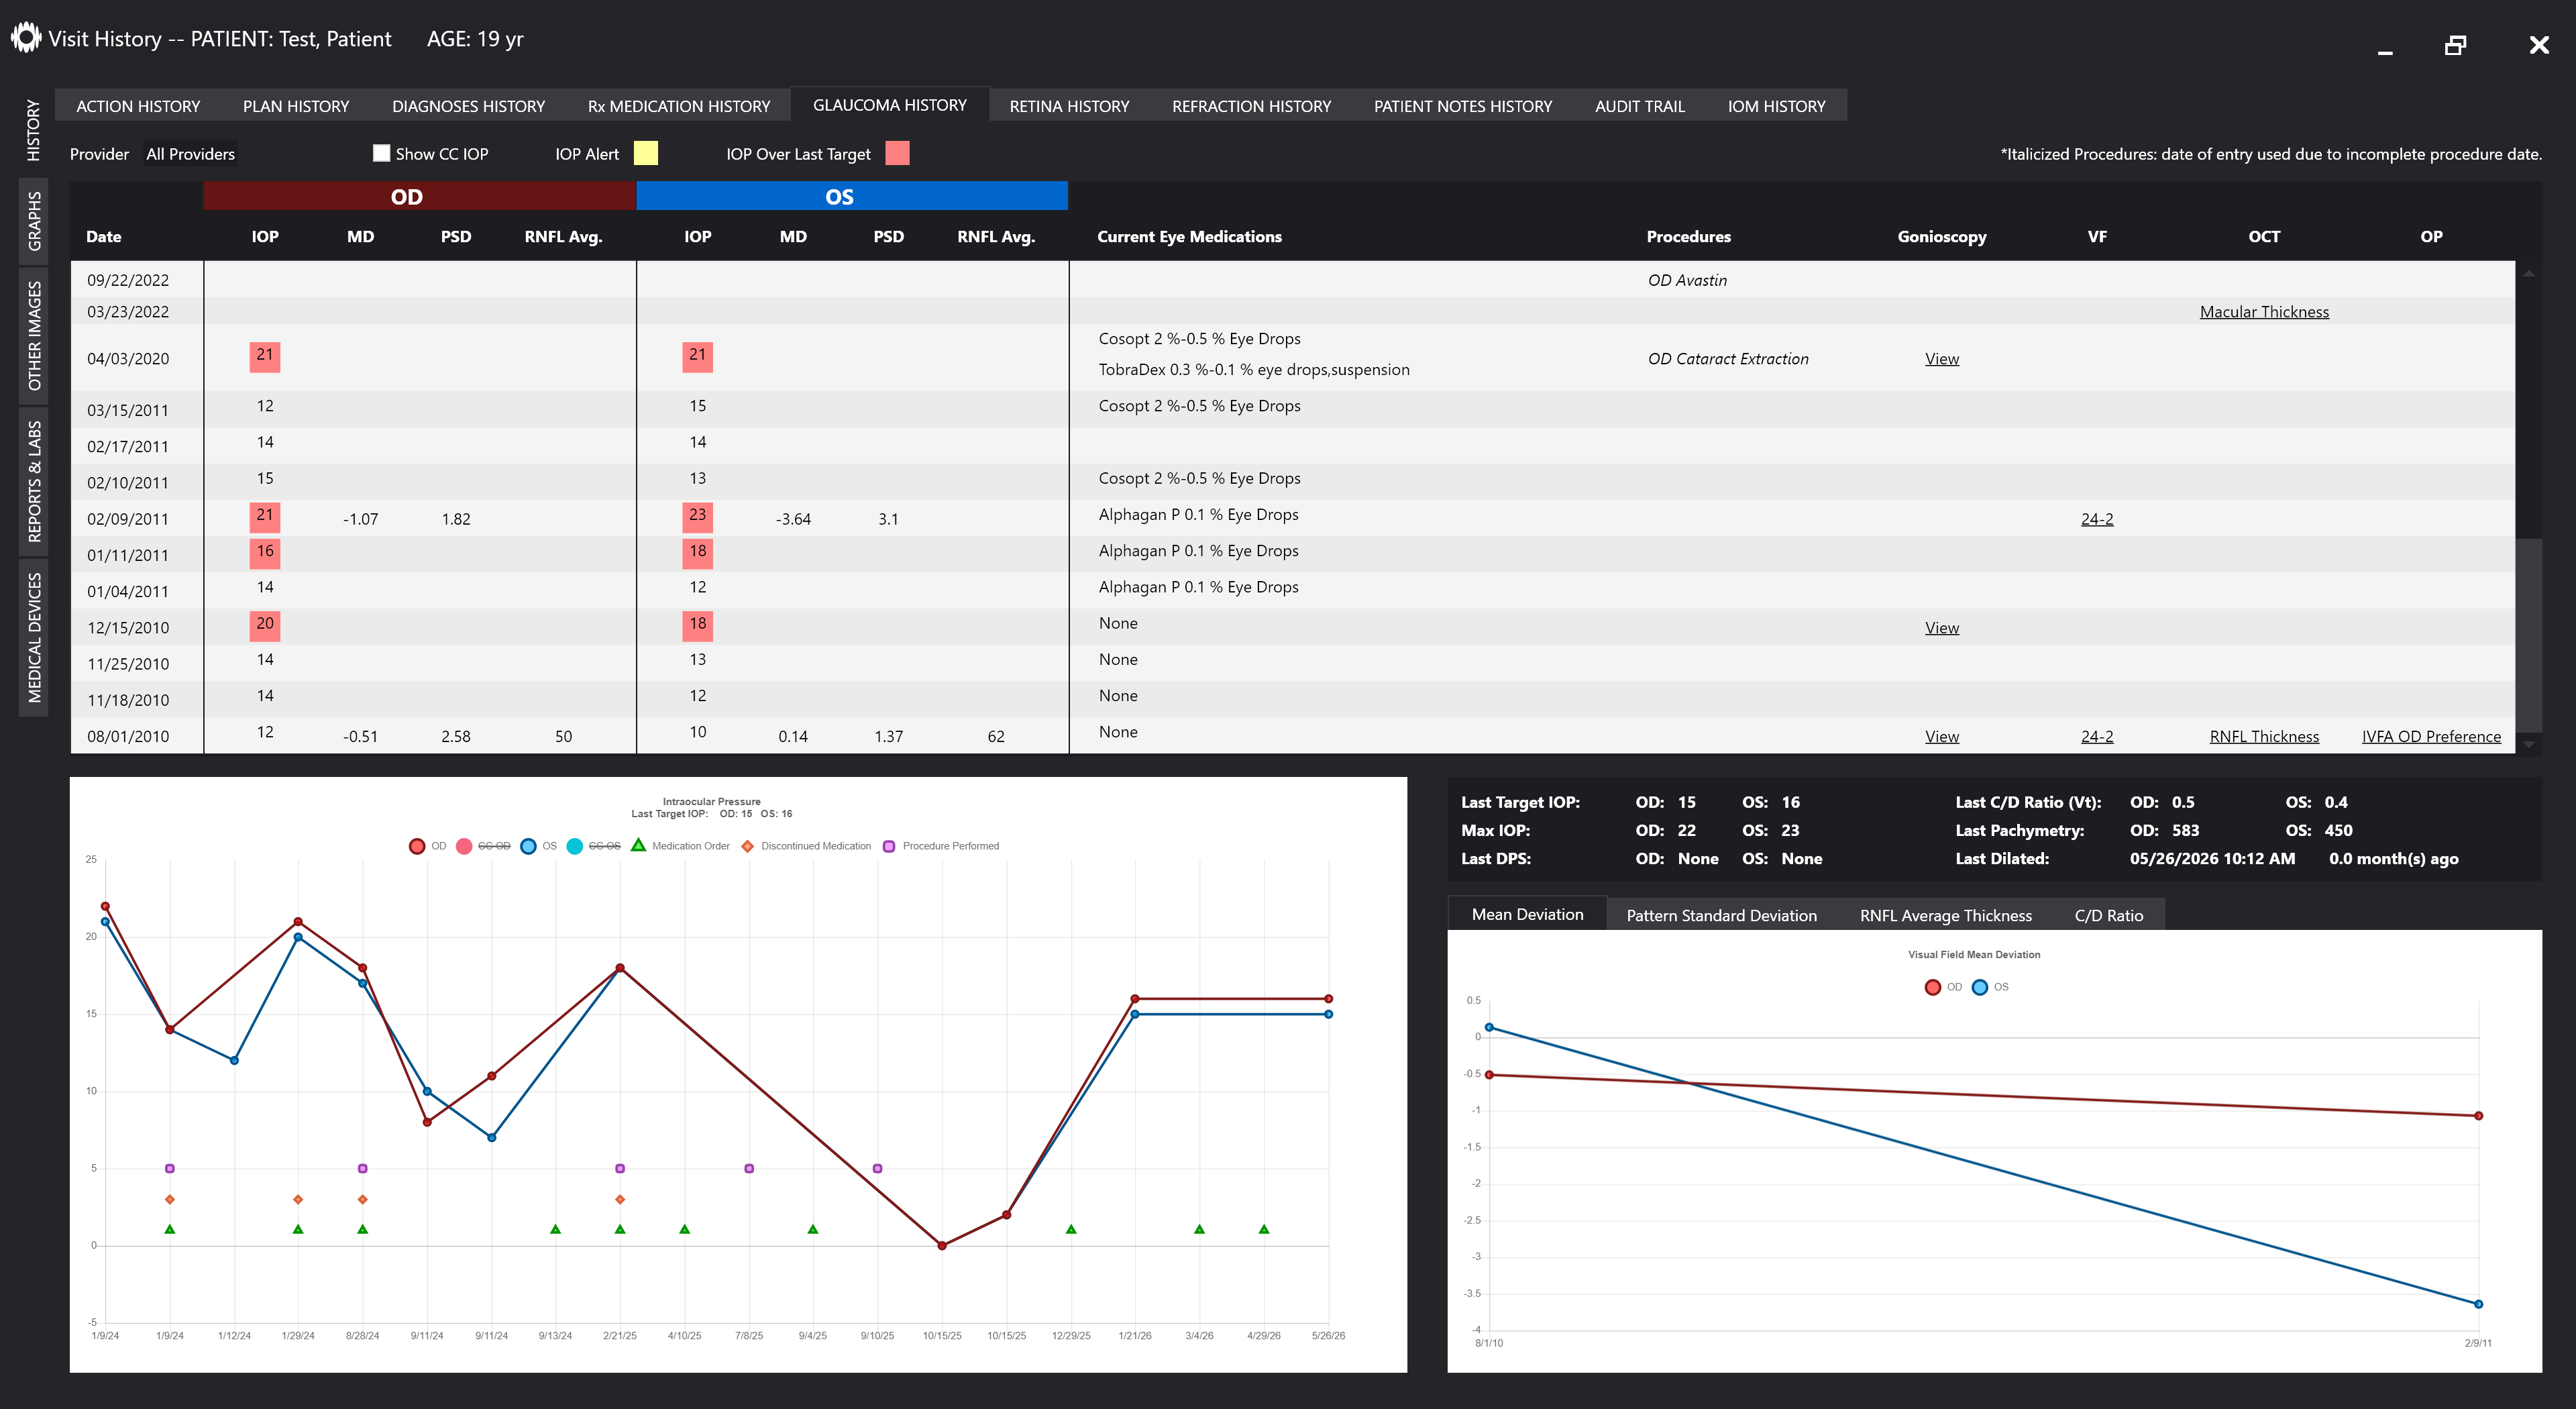Open gonioscopy View link for 12/15/2010
The width and height of the screenshot is (2576, 1409).
coord(1941,628)
